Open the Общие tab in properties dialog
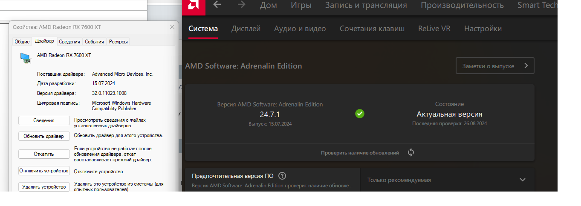 (22, 42)
